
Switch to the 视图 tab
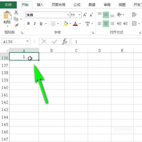[x=122, y=5]
